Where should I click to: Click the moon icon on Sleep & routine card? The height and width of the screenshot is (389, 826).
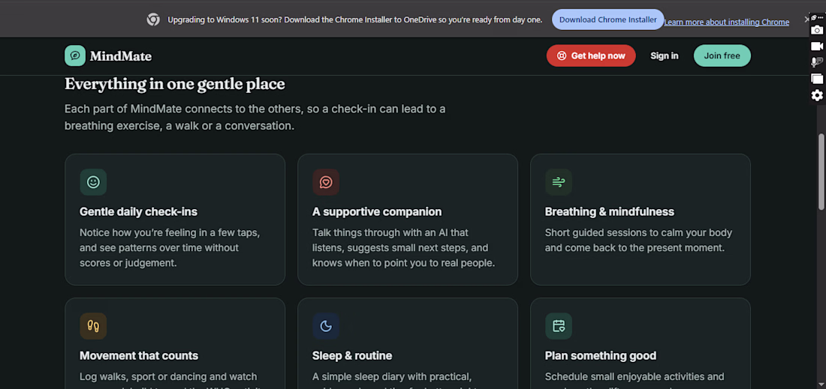pos(326,326)
